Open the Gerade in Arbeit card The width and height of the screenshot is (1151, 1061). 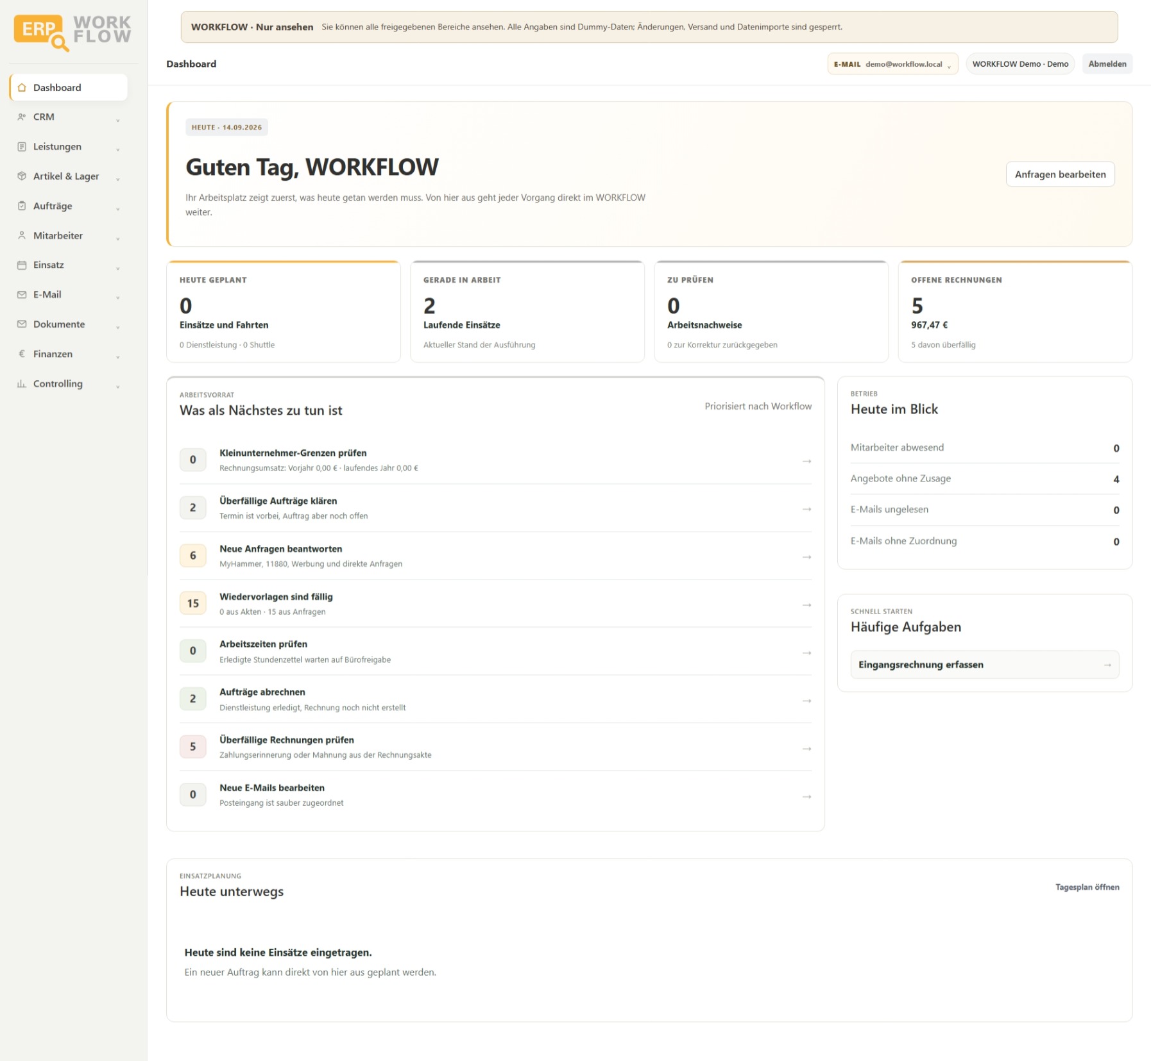pos(527,312)
